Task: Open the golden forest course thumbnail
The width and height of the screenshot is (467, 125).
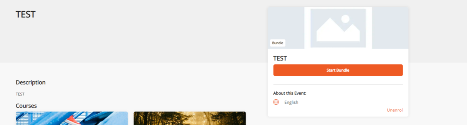Action: 190,118
